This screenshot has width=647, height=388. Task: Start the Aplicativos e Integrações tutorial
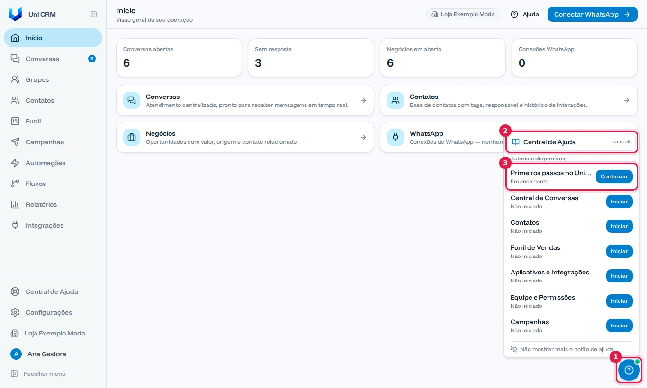pyautogui.click(x=619, y=276)
